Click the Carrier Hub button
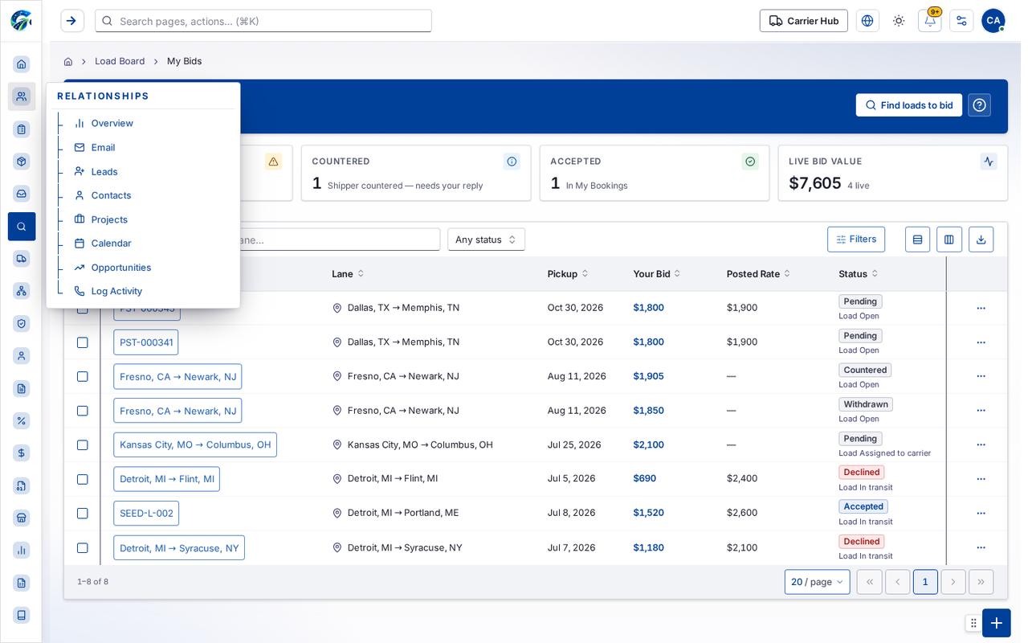Image resolution: width=1028 pixels, height=643 pixels. pos(804,21)
